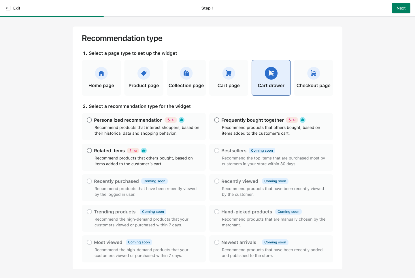This screenshot has width=415, height=278.
Task: Choose Frequently bought together as recommendation type
Action: click(217, 120)
